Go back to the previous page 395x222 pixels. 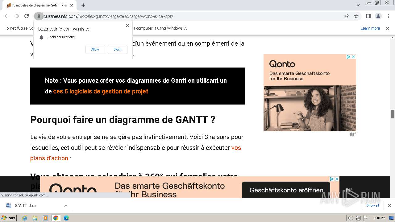(7, 16)
